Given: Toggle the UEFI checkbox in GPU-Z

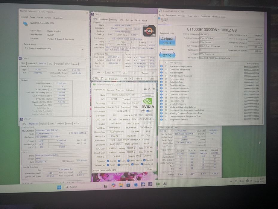Looking at the screenshot, I should click(x=147, y=111).
